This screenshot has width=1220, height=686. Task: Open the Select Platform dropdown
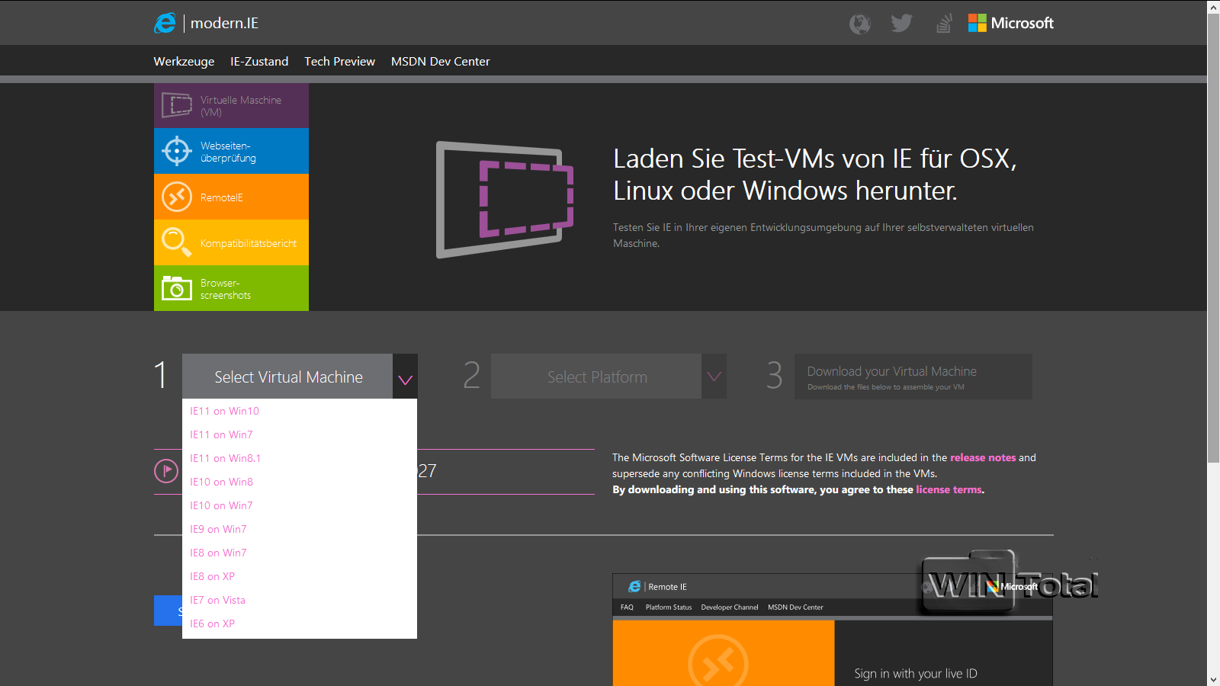coord(608,377)
